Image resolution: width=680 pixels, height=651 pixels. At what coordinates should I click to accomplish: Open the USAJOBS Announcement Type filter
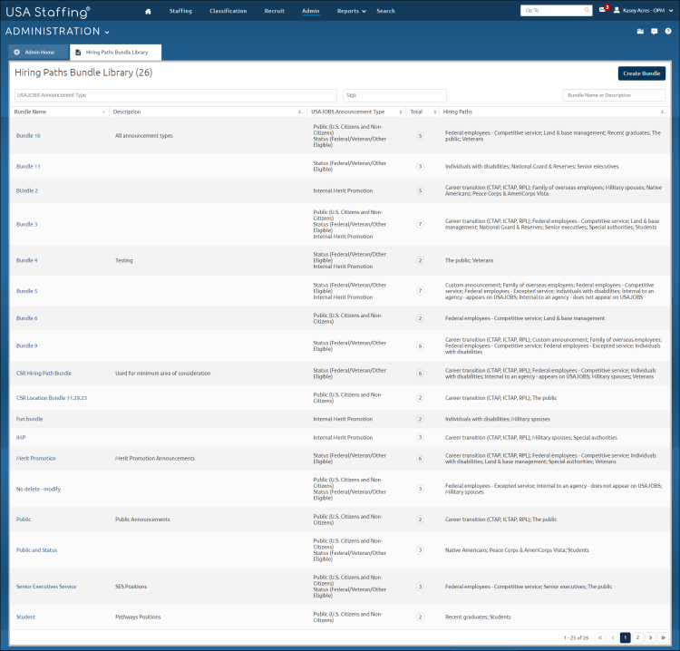[x=176, y=95]
